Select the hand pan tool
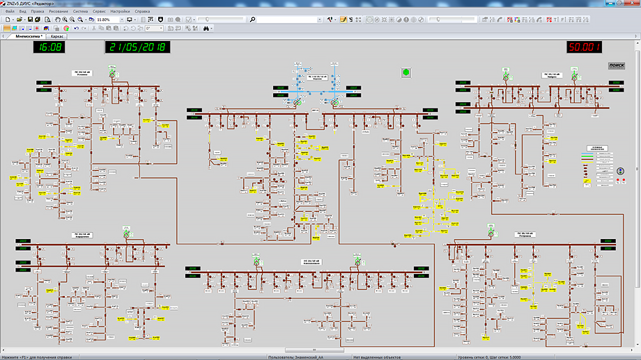 tap(58, 19)
